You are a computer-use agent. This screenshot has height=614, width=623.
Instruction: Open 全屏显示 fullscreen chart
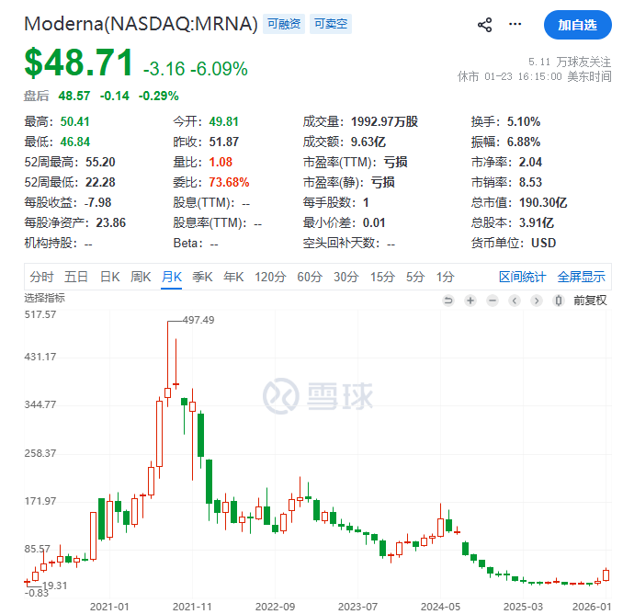[x=581, y=277]
